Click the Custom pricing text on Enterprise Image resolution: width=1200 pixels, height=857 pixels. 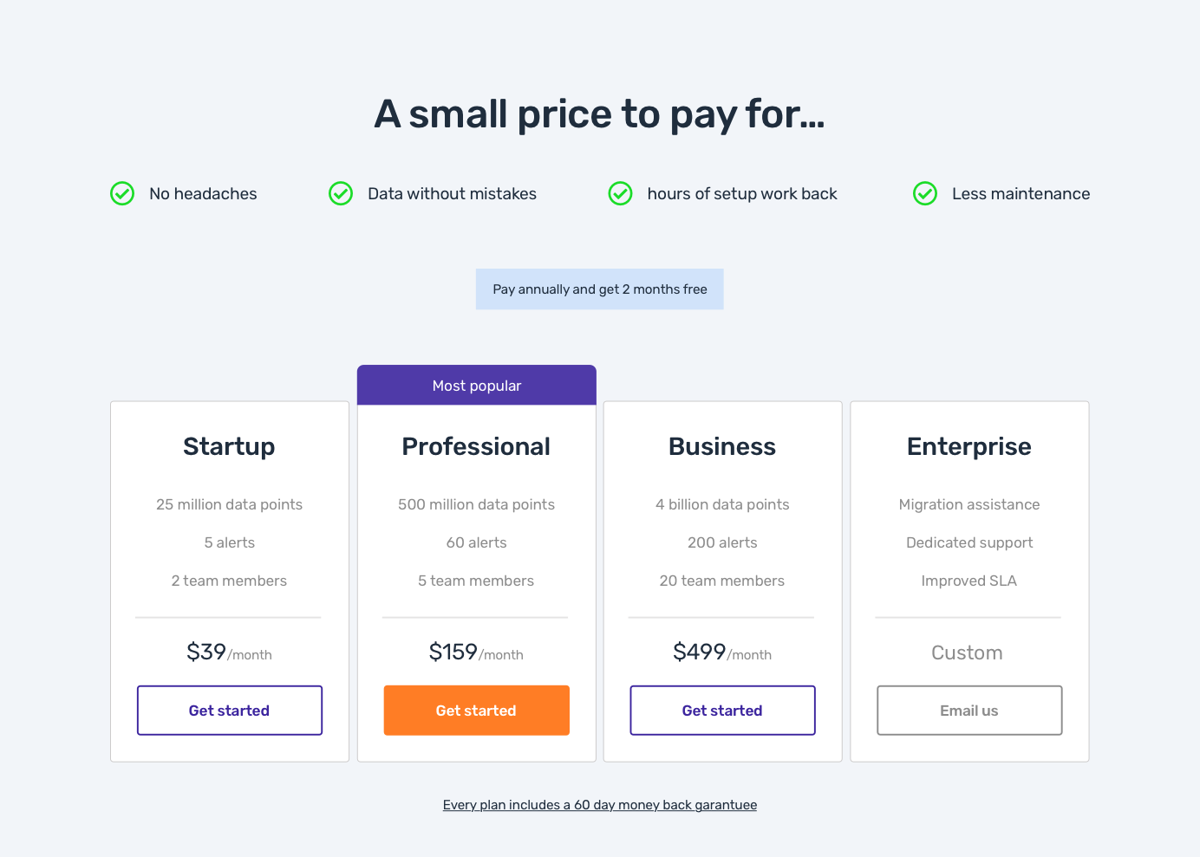point(967,652)
